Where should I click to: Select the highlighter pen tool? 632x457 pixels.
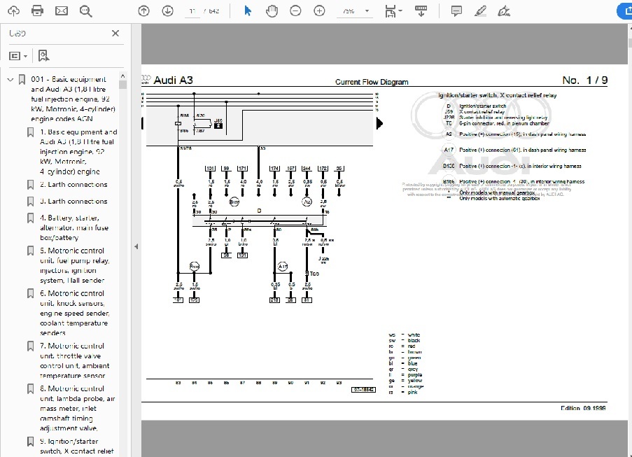(x=480, y=11)
